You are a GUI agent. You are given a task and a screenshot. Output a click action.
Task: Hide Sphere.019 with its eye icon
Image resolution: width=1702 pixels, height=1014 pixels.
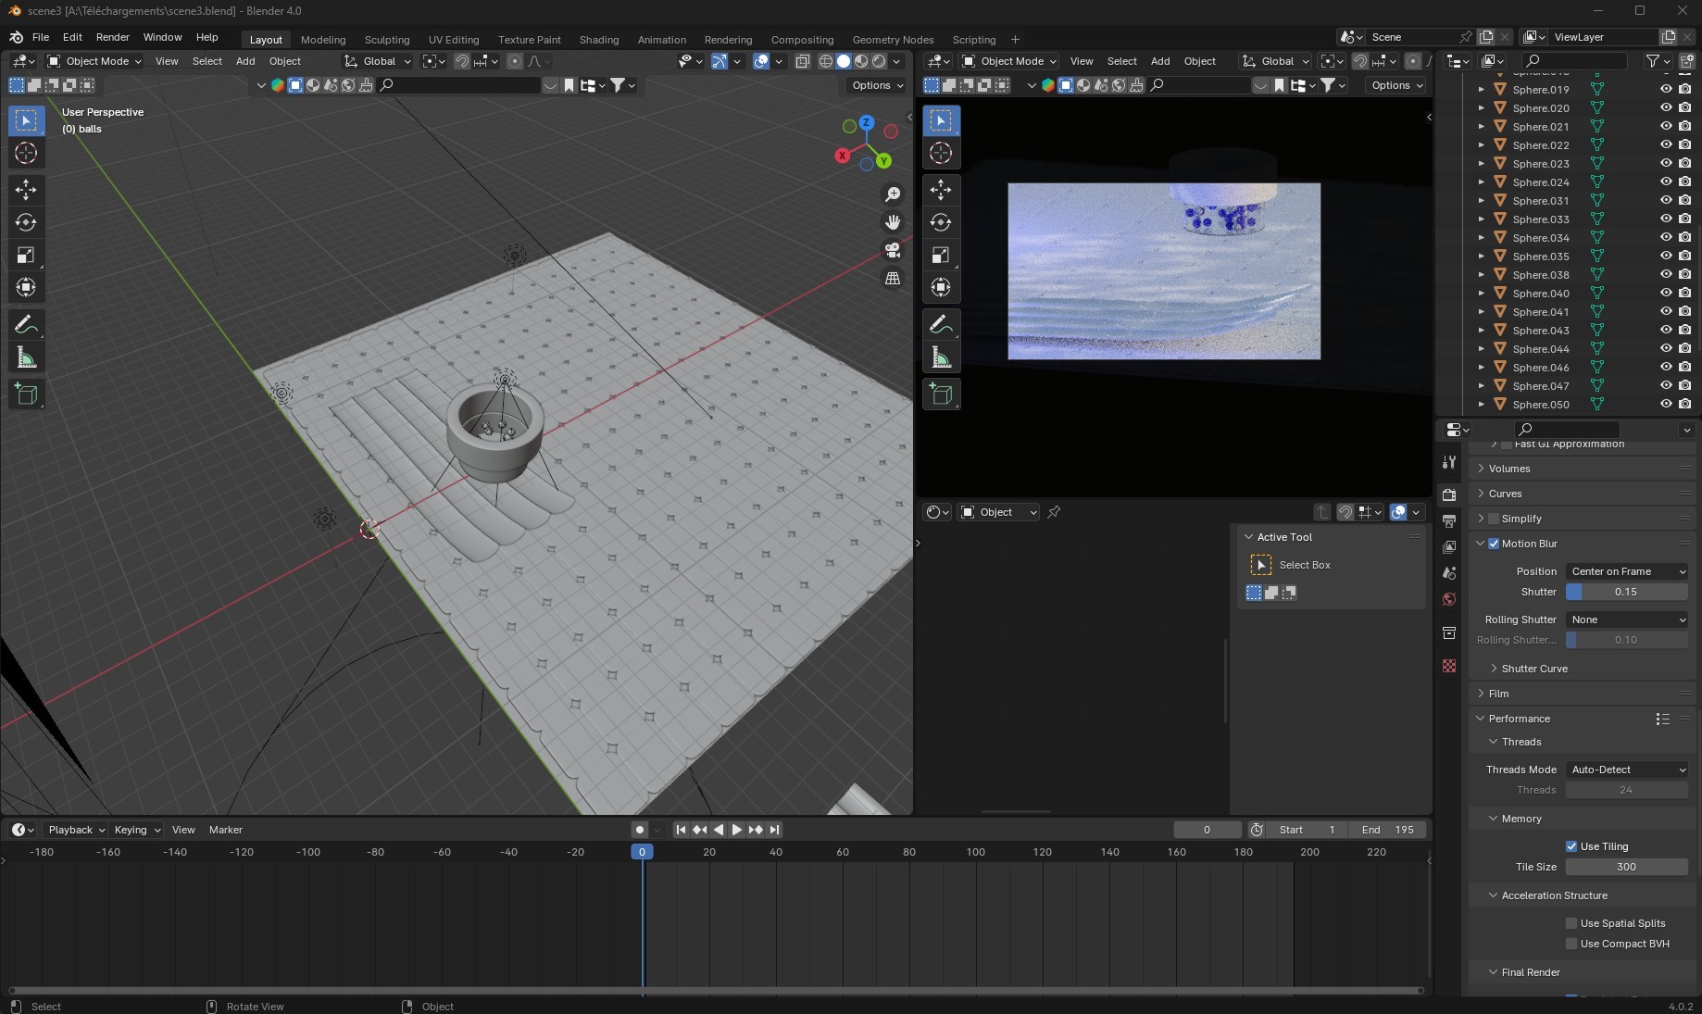(1666, 90)
